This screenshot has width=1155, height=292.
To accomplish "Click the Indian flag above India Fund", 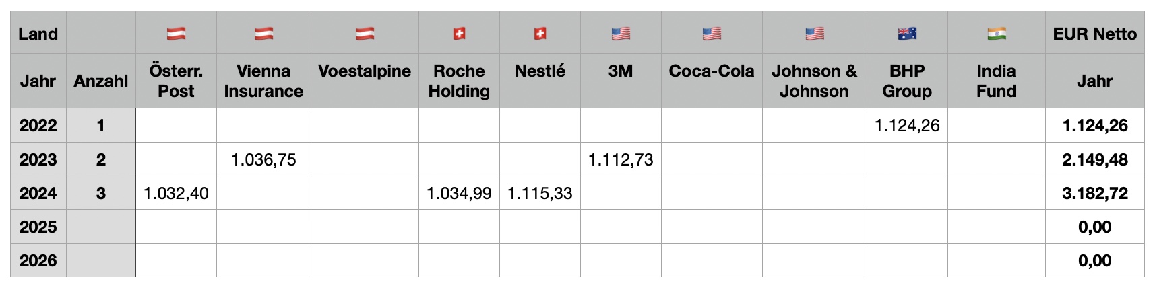I will (x=996, y=33).
